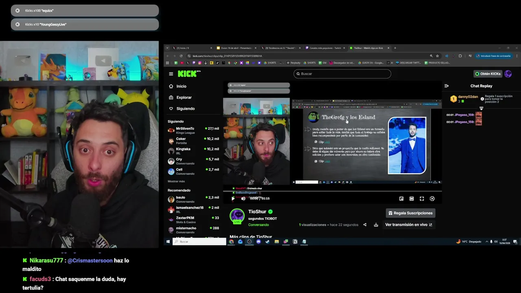This screenshot has width=521, height=293.
Task: Open PRODUCTO SELLAD... bookmark
Action: coord(437,63)
